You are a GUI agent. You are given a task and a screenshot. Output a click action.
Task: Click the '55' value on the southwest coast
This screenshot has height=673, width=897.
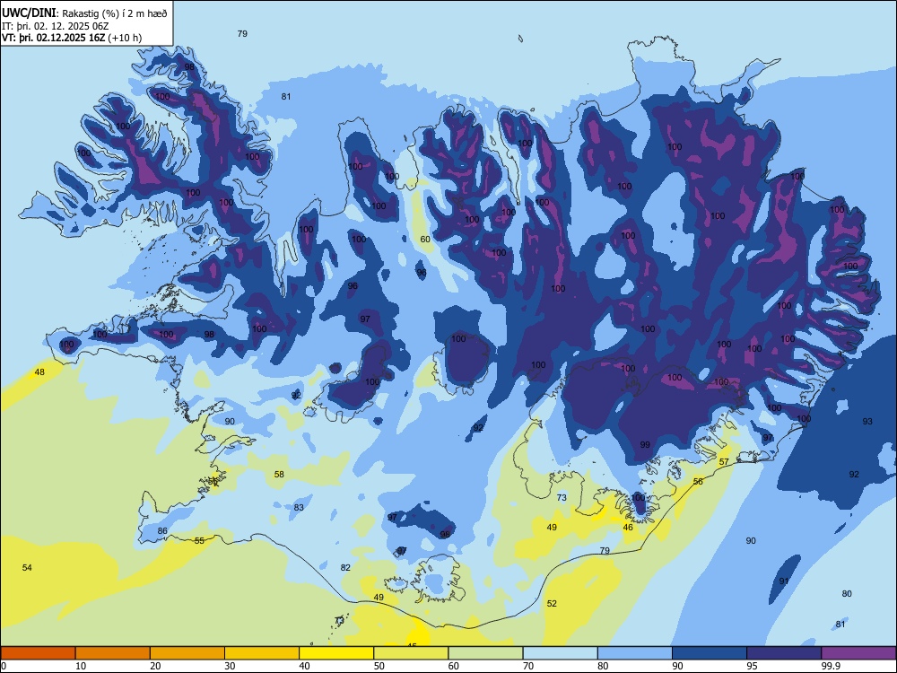point(199,541)
